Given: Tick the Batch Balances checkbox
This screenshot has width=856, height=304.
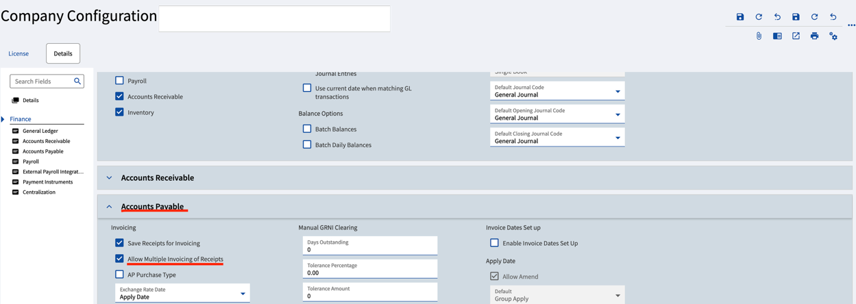Looking at the screenshot, I should [307, 129].
